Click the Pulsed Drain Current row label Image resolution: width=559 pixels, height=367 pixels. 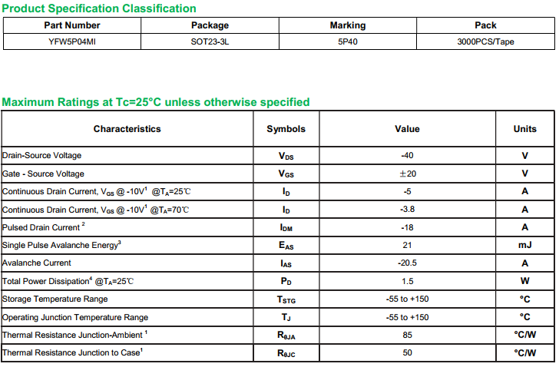[44, 227]
